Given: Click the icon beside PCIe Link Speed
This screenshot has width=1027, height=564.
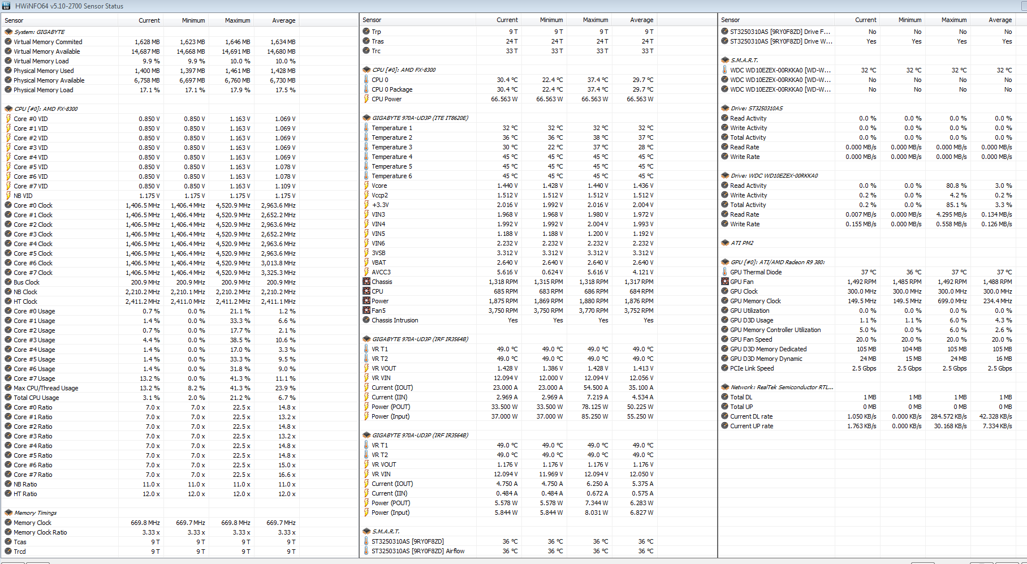Looking at the screenshot, I should [724, 368].
